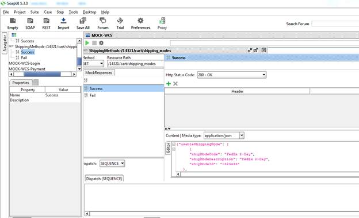Image resolution: width=359 pixels, height=218 pixels.
Task: Click the Search Forum input field
Action: 335,24
